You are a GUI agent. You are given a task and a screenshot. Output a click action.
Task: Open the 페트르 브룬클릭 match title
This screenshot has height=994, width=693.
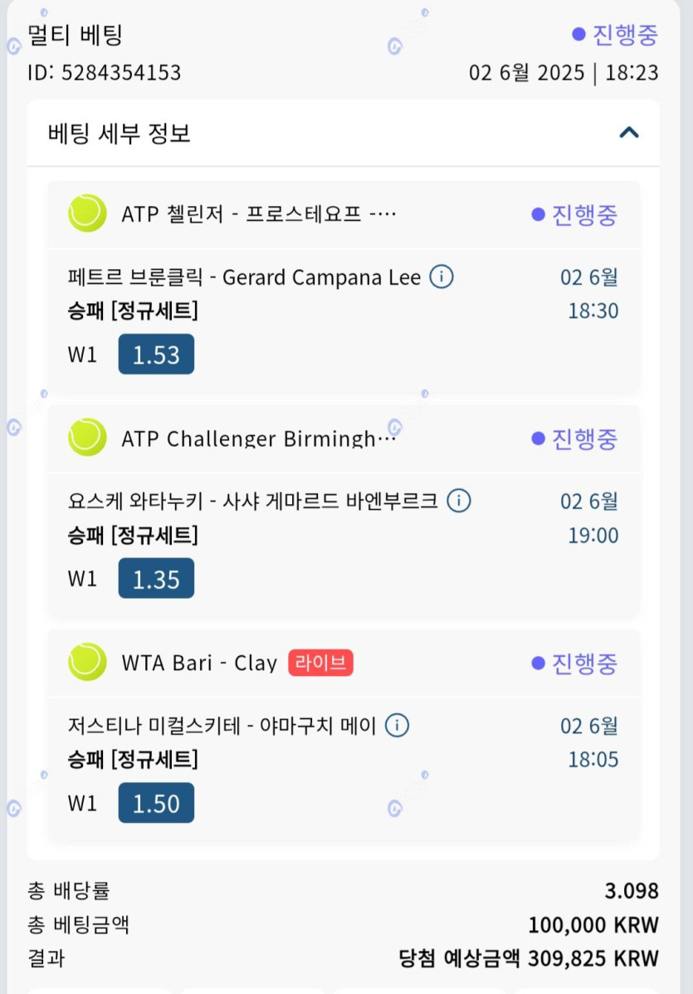(x=244, y=277)
